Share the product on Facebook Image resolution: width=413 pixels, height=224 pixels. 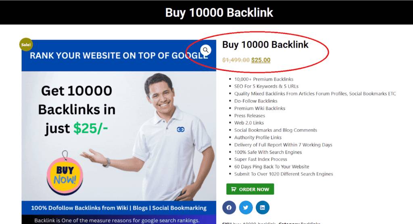[x=229, y=207]
